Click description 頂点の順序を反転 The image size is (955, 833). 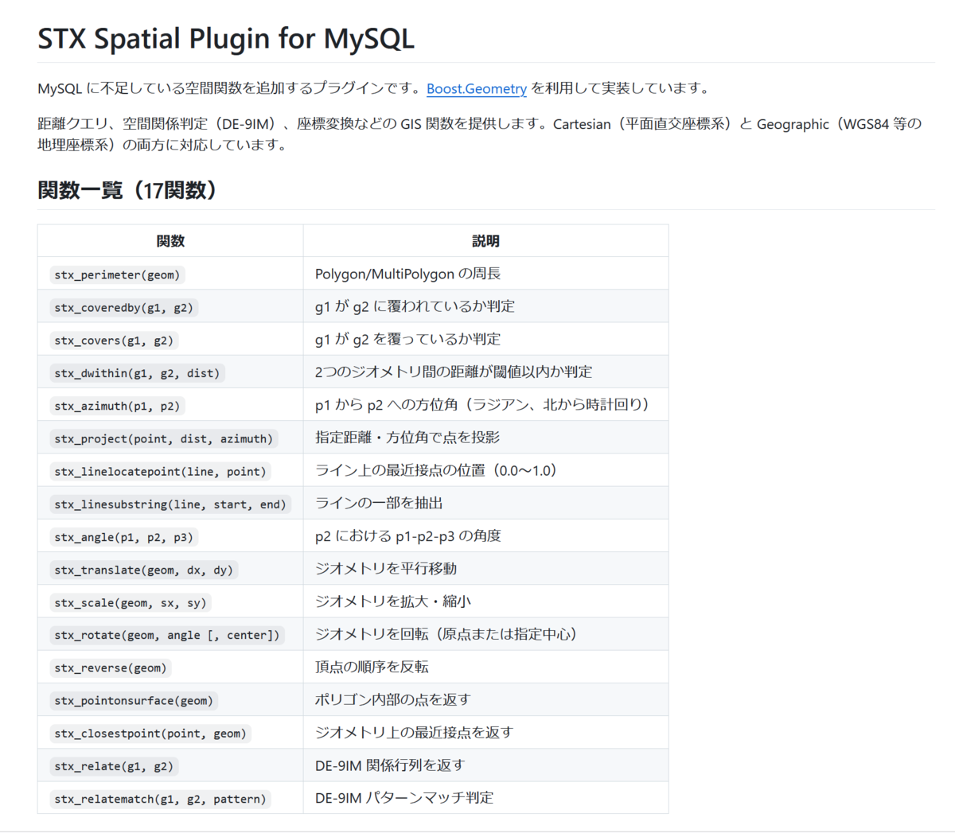point(372,667)
